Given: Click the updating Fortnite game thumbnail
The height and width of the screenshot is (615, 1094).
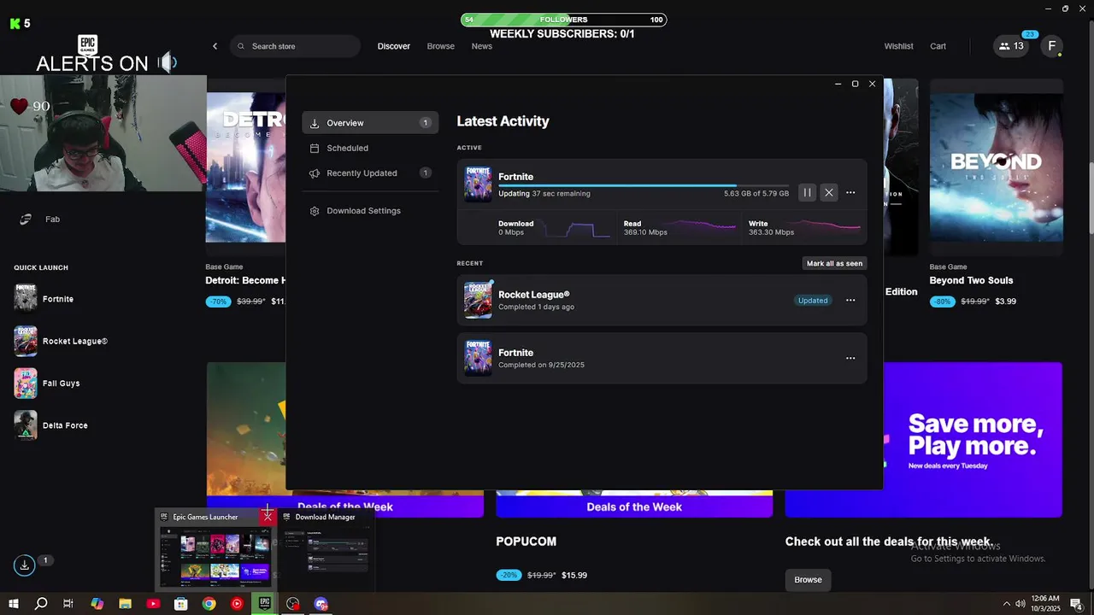Looking at the screenshot, I should coord(478,184).
